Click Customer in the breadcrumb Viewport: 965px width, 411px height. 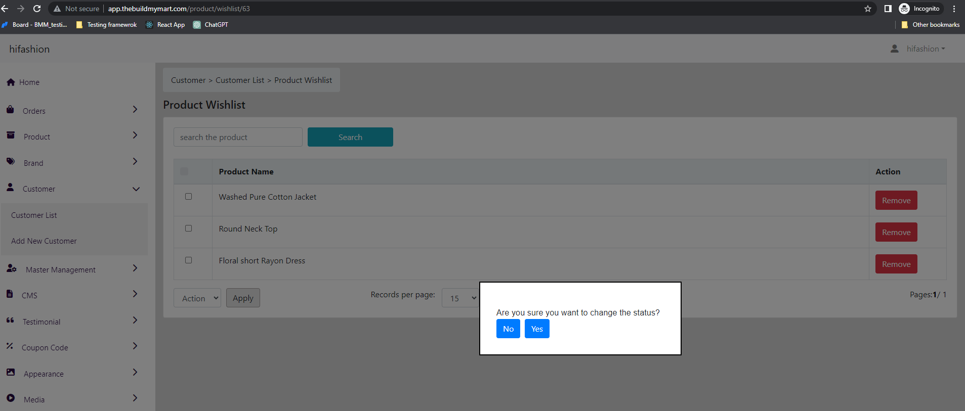pos(188,80)
